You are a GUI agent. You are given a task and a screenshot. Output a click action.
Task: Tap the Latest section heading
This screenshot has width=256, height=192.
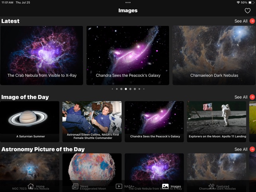point(10,21)
